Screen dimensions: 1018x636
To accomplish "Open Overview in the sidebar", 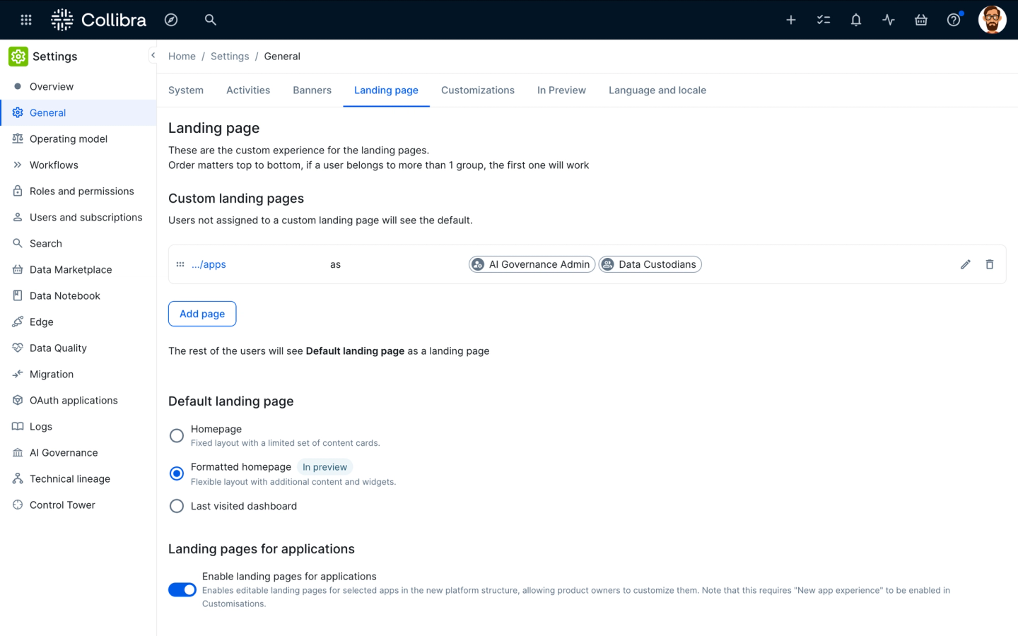I will 78,86.
